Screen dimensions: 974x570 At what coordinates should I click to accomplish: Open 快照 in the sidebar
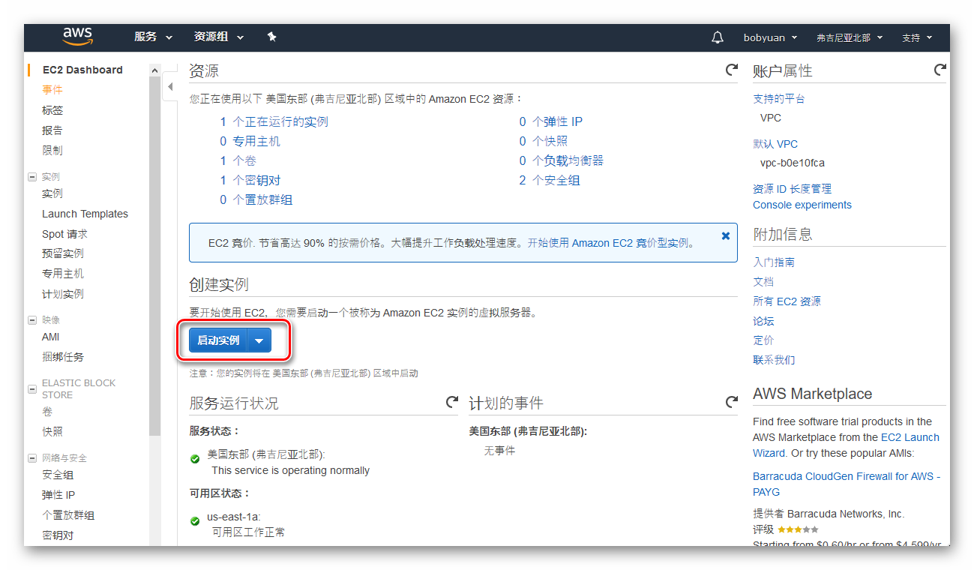coord(52,432)
